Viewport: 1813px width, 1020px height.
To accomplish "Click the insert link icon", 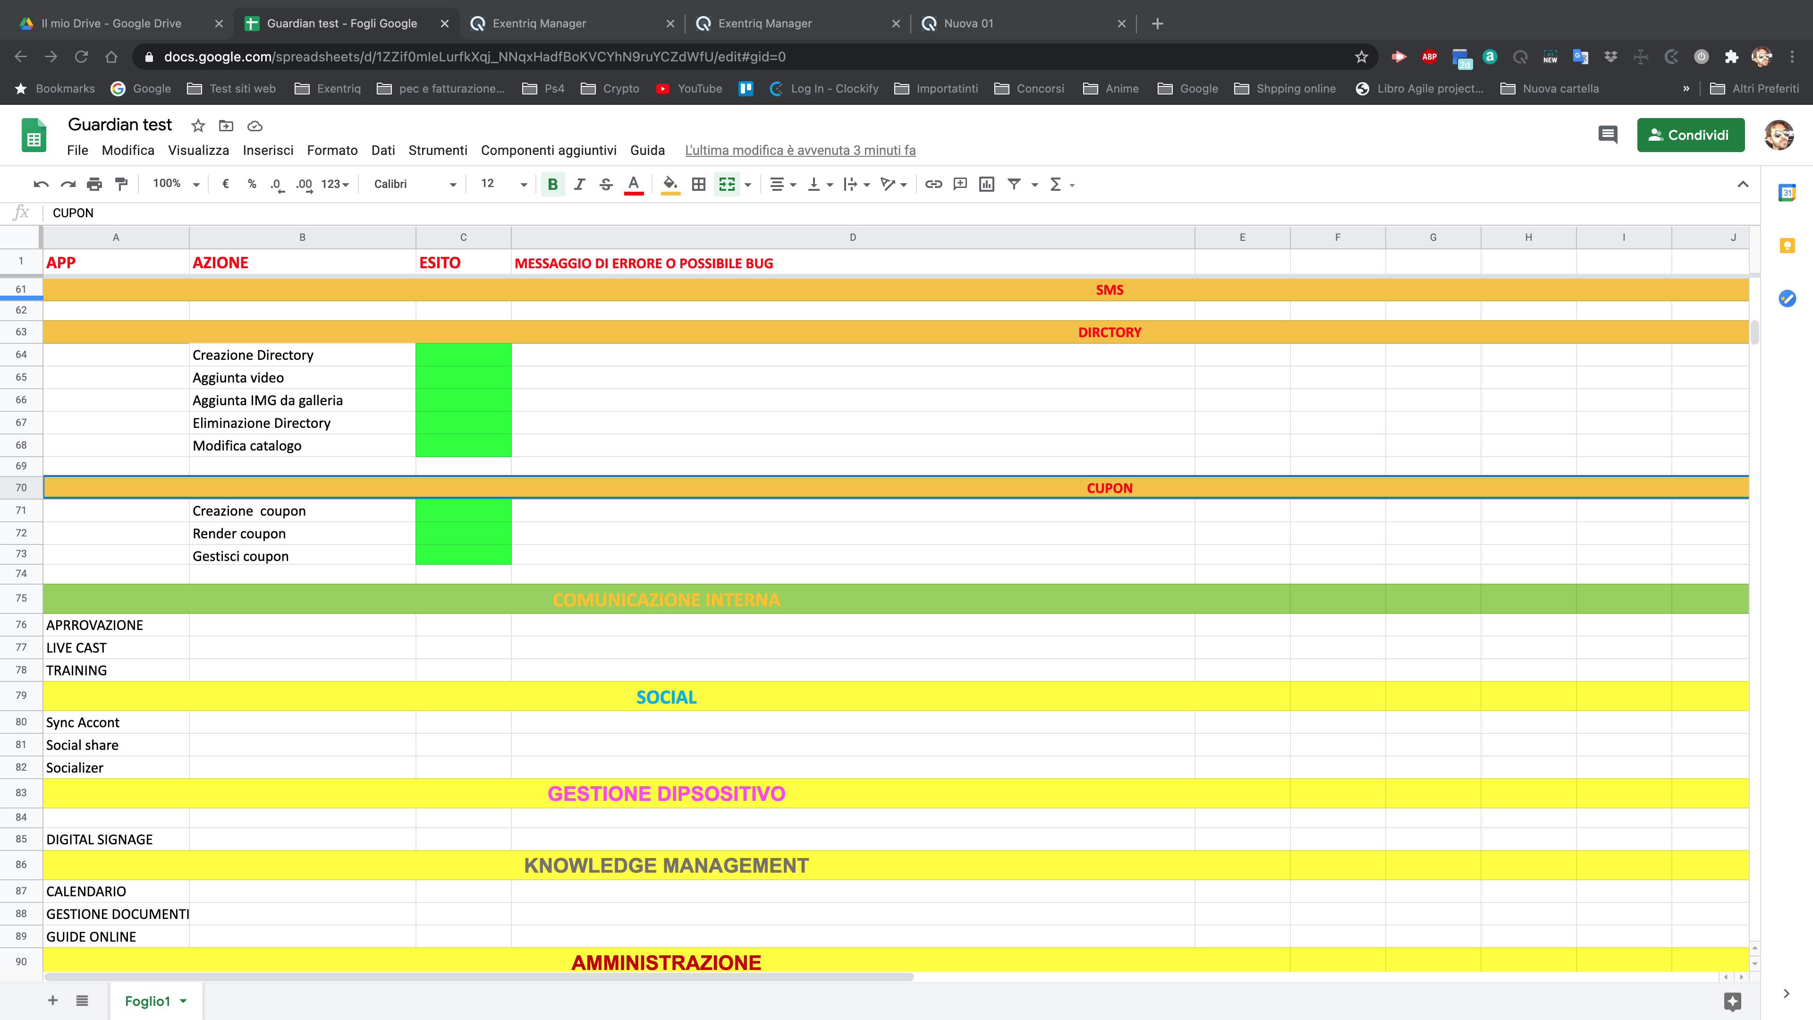I will [933, 184].
